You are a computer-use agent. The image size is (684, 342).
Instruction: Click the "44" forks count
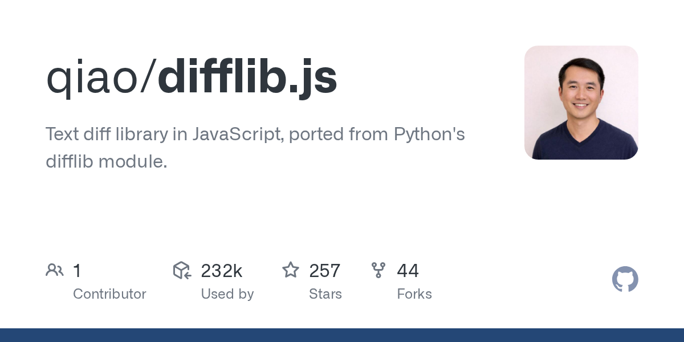tap(408, 271)
